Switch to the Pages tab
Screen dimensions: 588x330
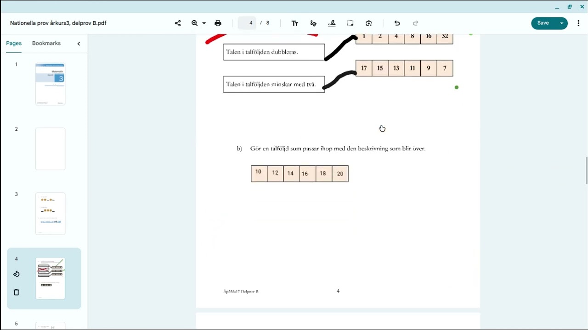click(14, 43)
